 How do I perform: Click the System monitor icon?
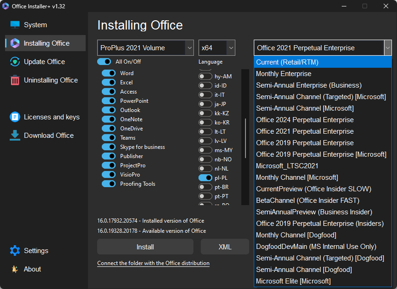coord(15,25)
